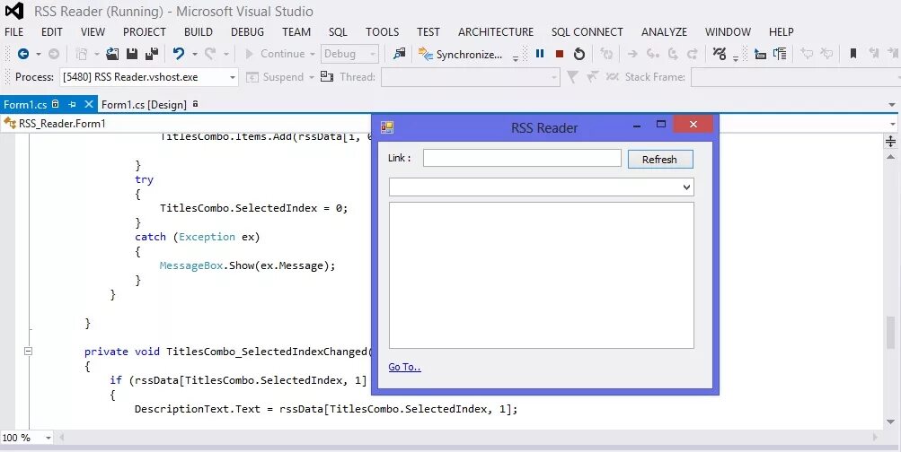Screen dimensions: 901x452
Task: Open the VIEW menu
Action: point(93,32)
